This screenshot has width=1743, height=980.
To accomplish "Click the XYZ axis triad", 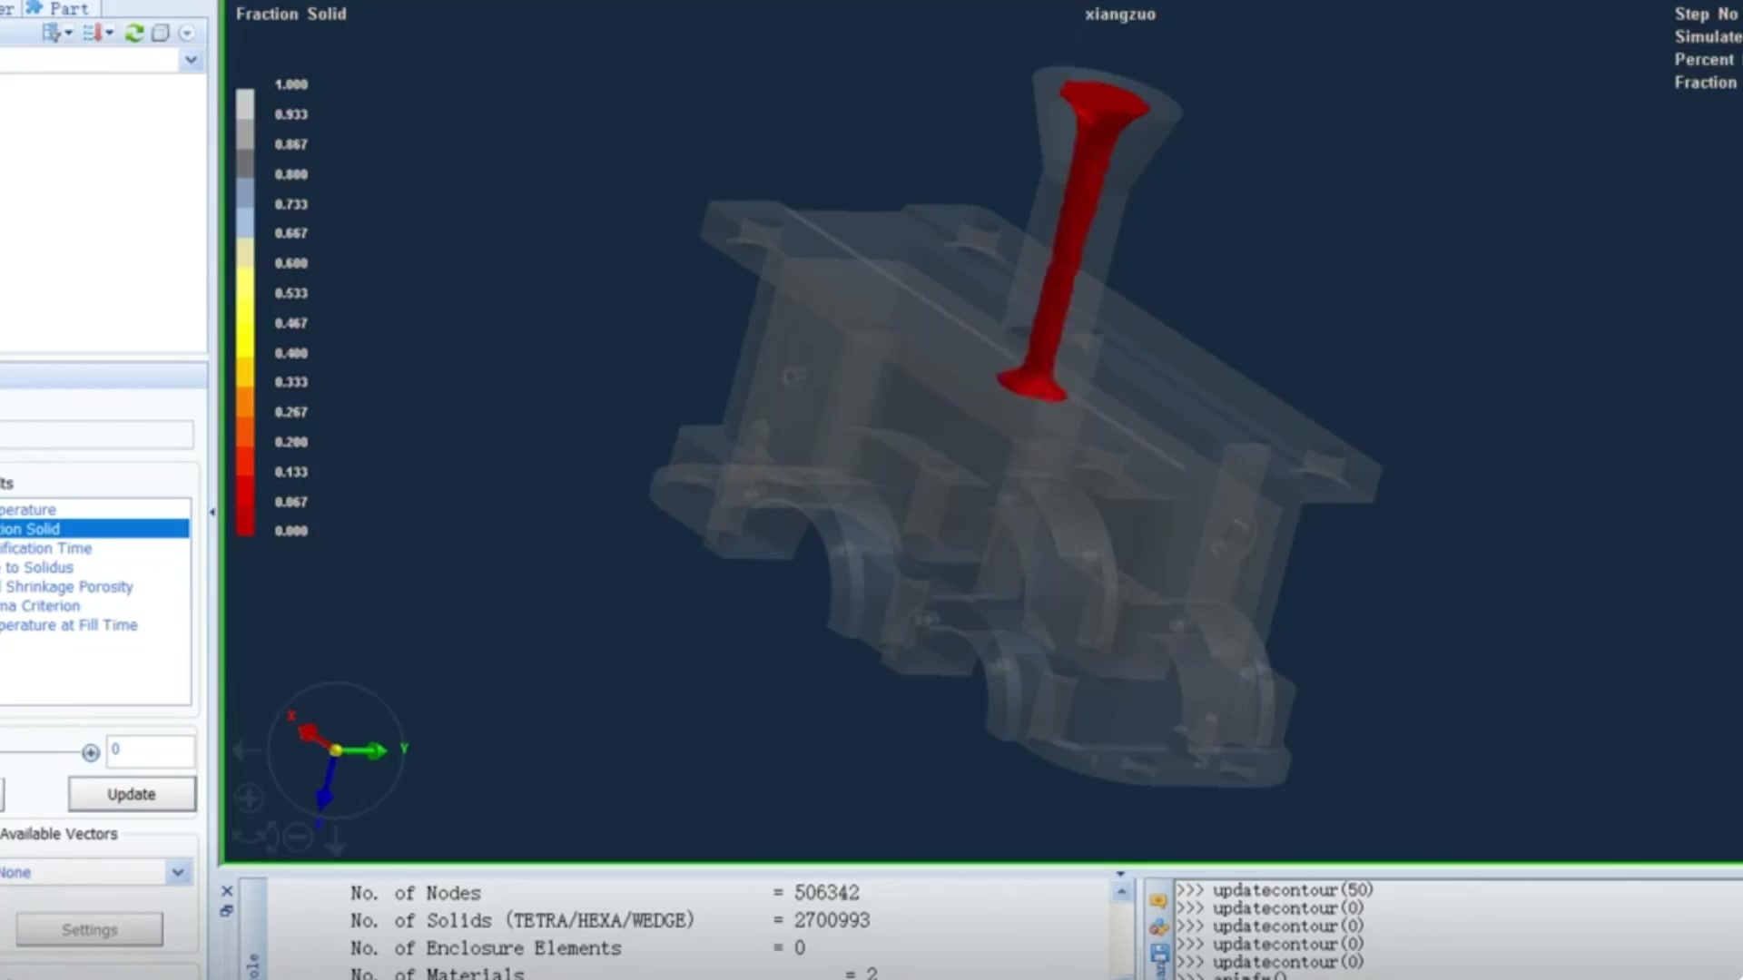I will click(337, 750).
